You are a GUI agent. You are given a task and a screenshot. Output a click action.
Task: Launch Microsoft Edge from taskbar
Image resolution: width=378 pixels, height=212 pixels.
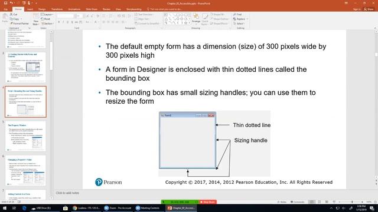tap(24, 208)
